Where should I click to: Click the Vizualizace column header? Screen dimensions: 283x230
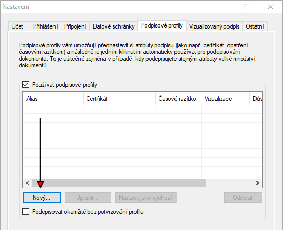click(x=225, y=99)
